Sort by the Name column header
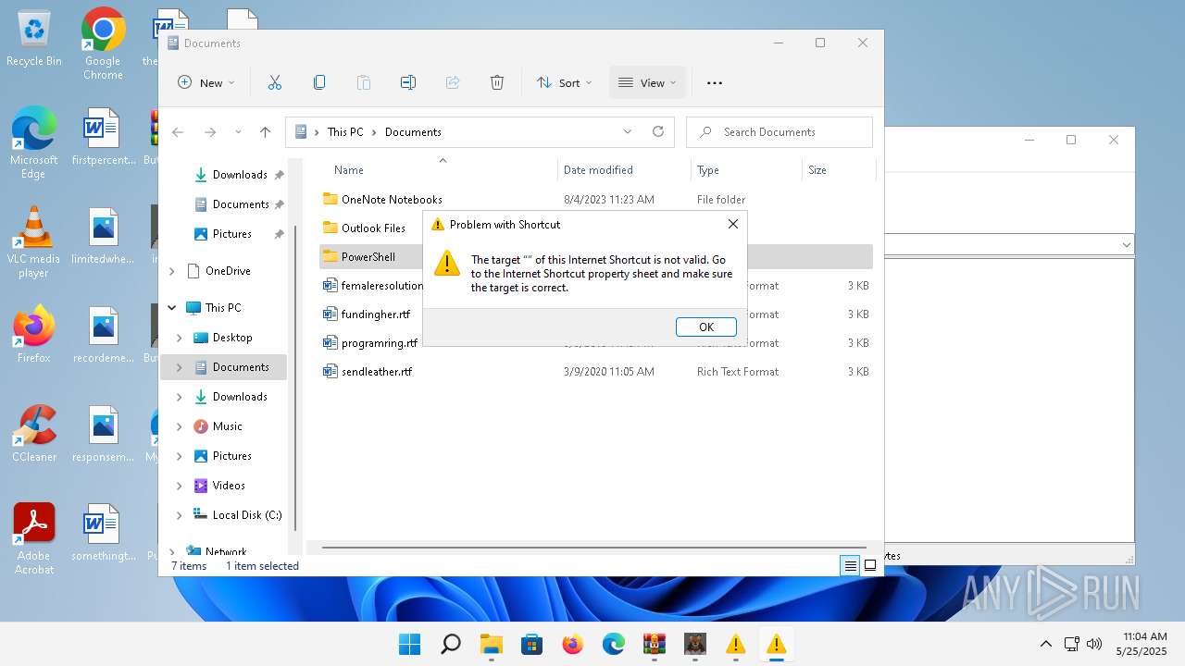Screen dimensions: 1185x666 click(349, 170)
